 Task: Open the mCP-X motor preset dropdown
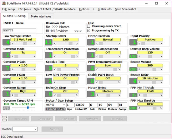tap(55, 105)
